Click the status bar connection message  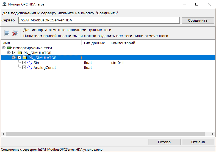point(52,150)
